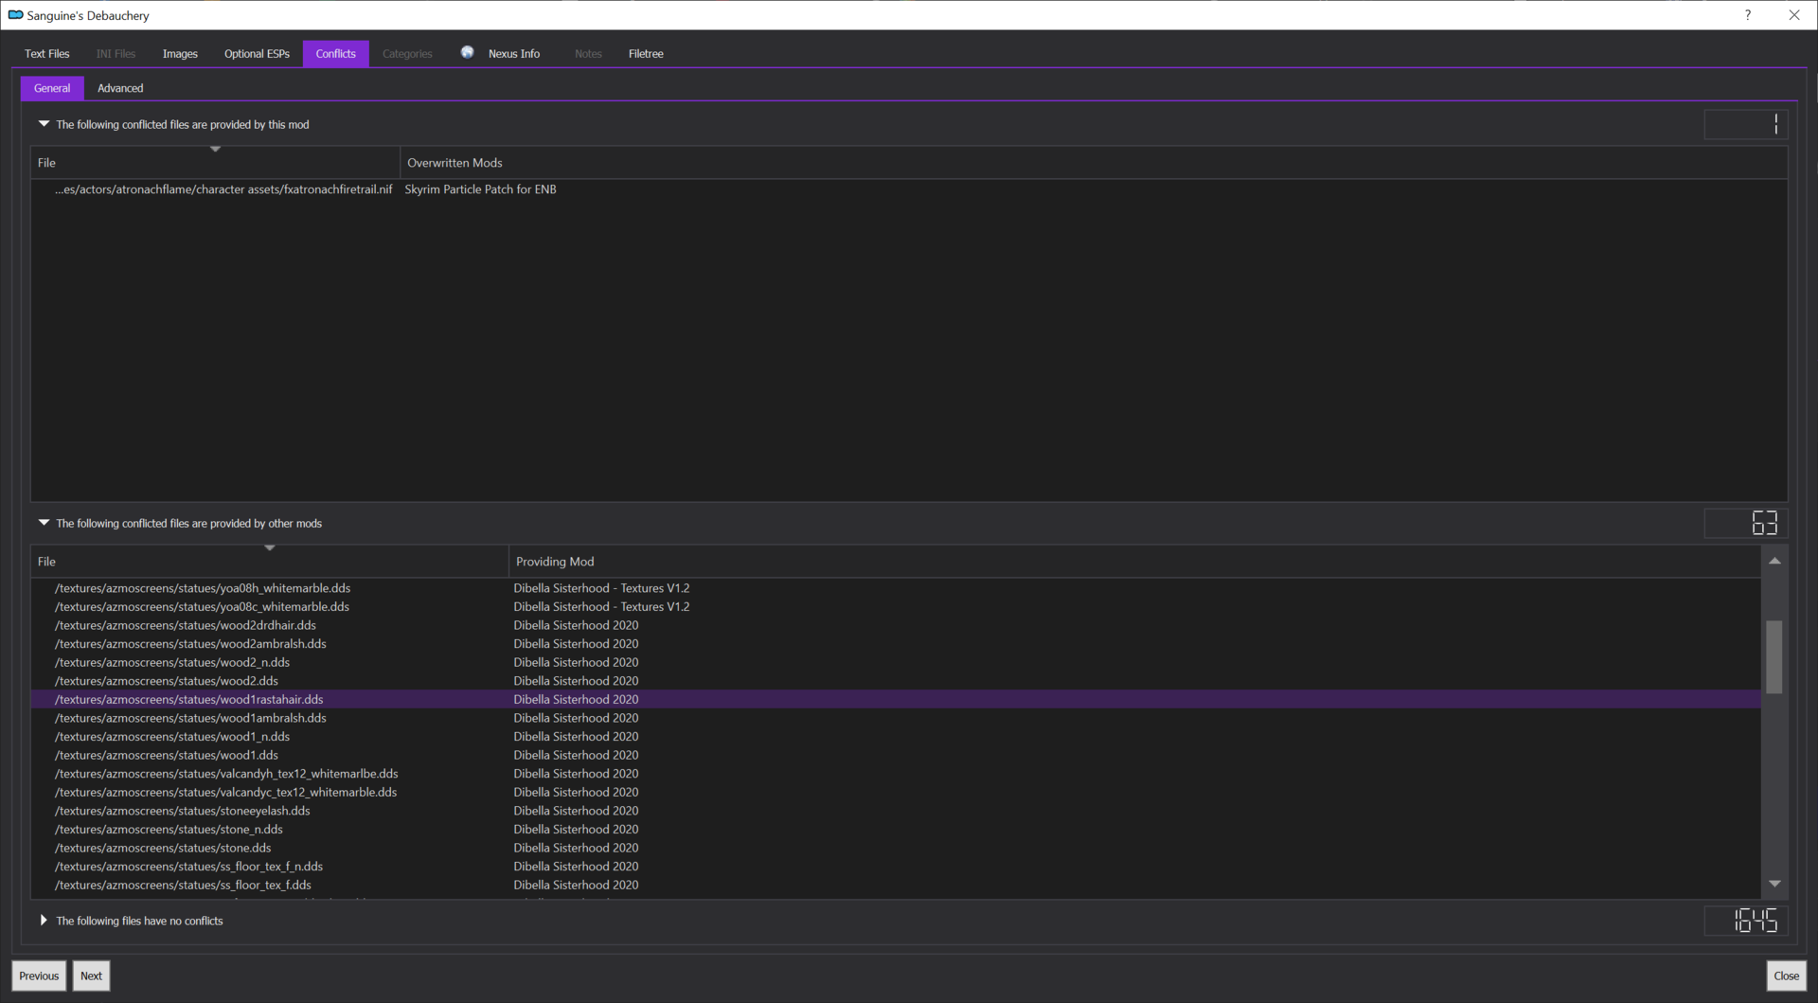Click the Next button
This screenshot has height=1003, width=1818.
pyautogui.click(x=91, y=976)
